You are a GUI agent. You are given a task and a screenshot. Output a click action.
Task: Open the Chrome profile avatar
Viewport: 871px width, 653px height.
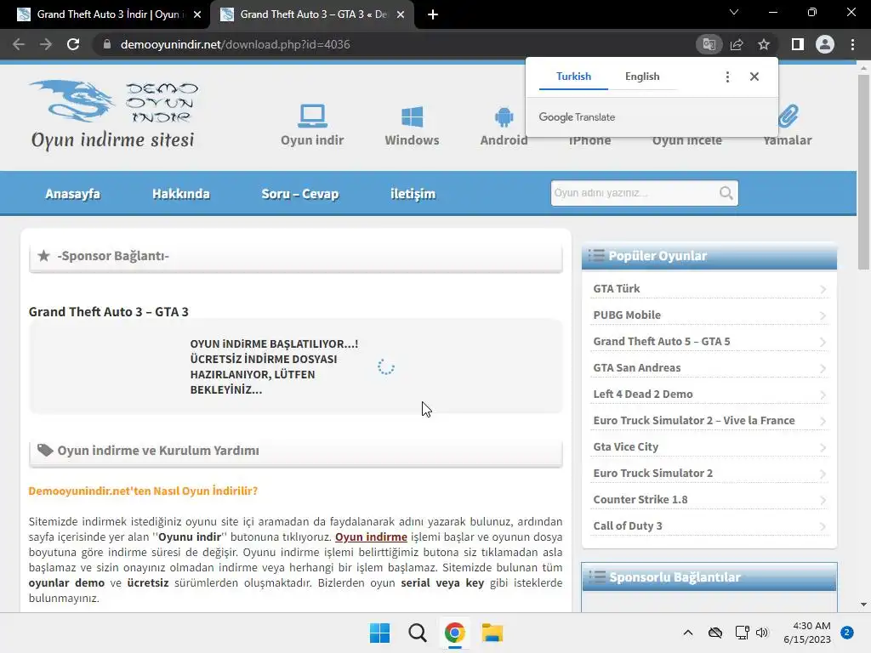coord(825,44)
